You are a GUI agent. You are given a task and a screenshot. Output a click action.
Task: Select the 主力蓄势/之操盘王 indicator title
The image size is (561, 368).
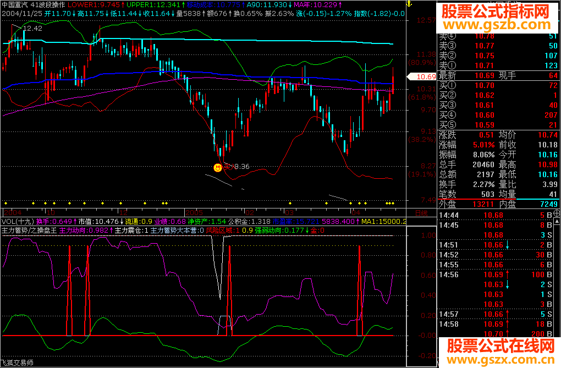click(x=29, y=230)
